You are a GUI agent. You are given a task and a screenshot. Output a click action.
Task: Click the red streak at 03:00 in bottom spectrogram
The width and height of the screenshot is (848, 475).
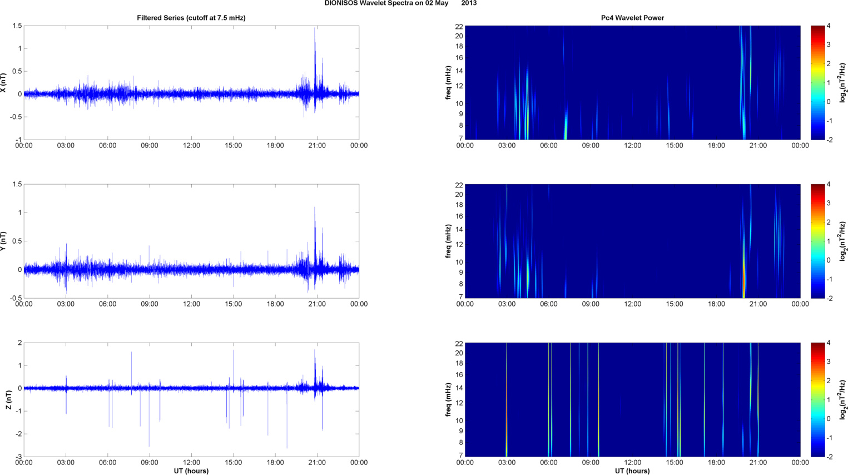pos(507,423)
